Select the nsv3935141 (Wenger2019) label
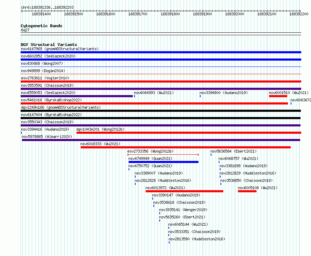Image resolution: width=311 pixels, height=256 pixels. [183, 210]
